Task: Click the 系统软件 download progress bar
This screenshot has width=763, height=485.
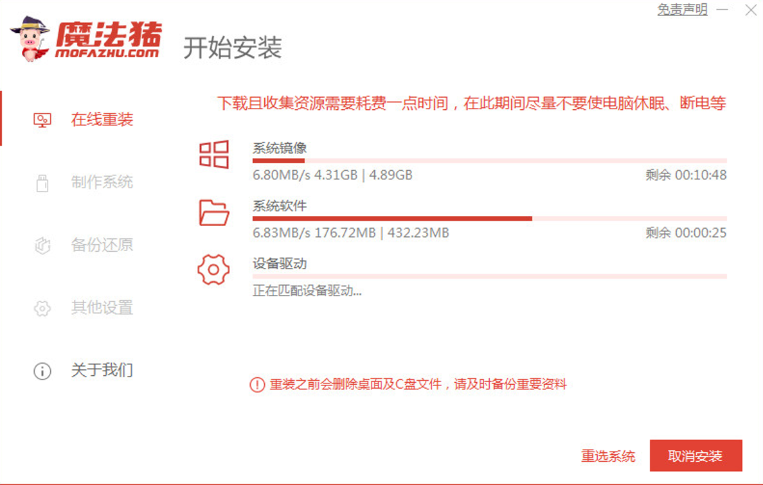Action: pos(489,218)
